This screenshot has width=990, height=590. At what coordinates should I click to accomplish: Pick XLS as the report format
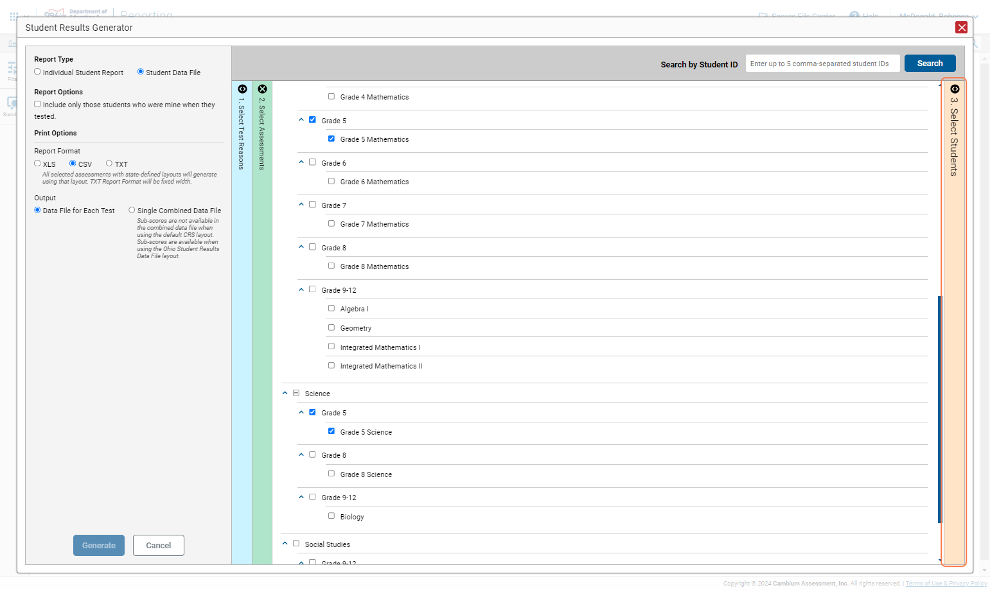(37, 164)
